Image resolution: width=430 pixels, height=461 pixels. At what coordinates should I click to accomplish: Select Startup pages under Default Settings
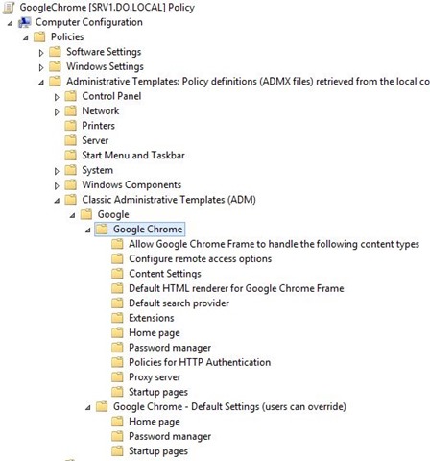click(x=158, y=451)
